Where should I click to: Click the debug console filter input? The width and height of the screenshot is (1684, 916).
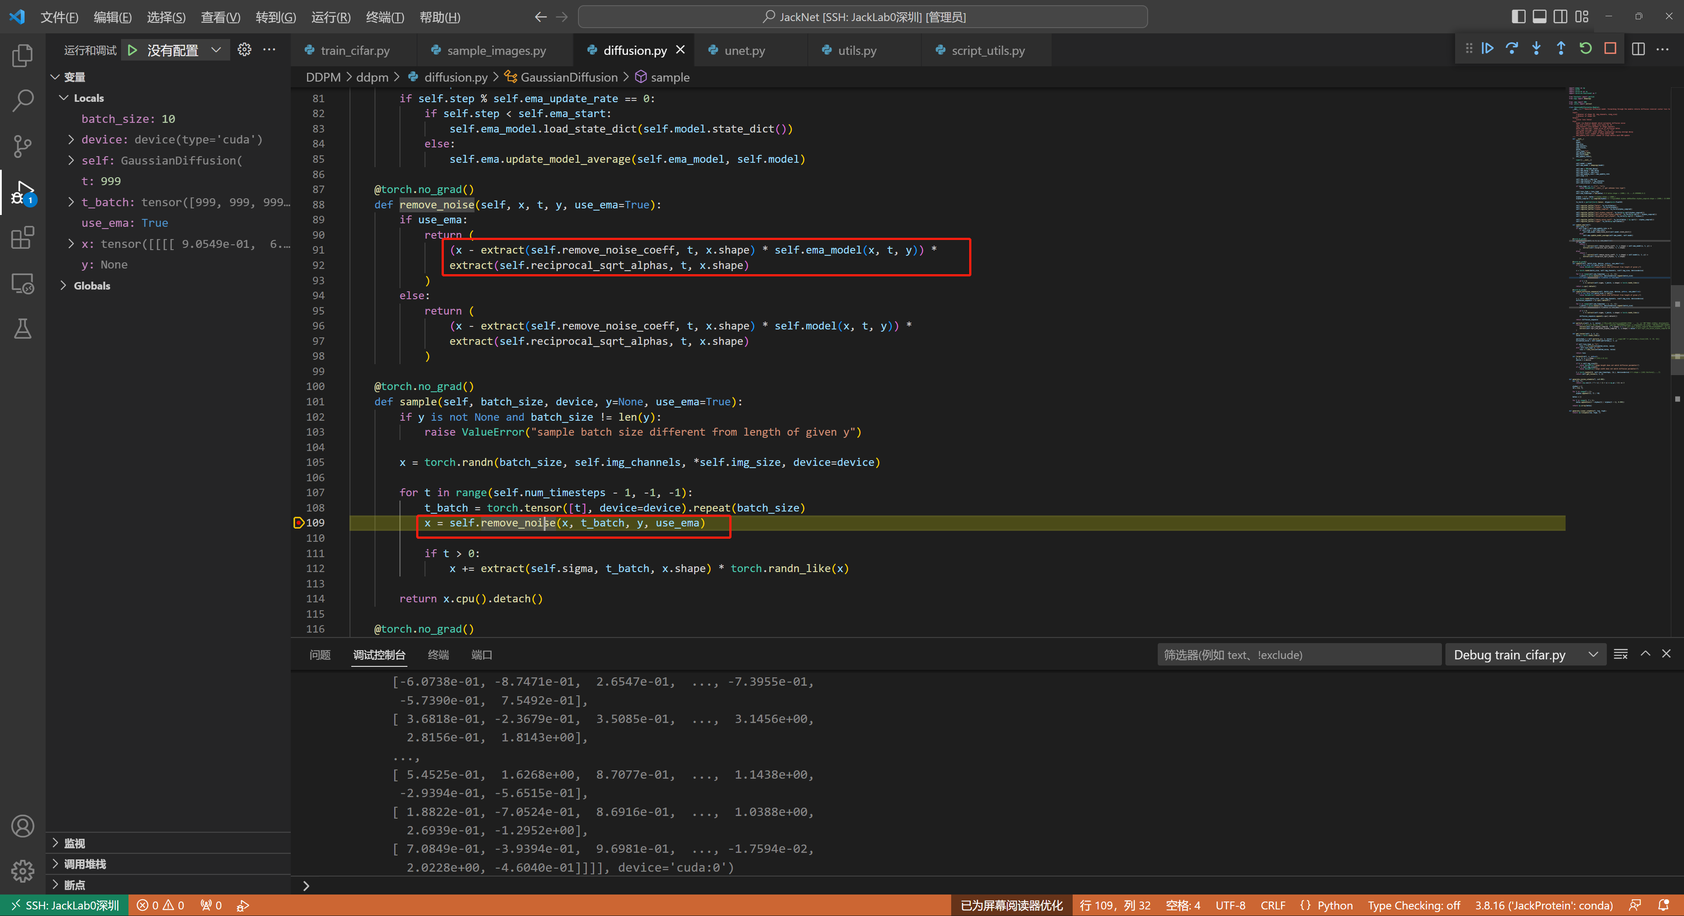point(1299,655)
